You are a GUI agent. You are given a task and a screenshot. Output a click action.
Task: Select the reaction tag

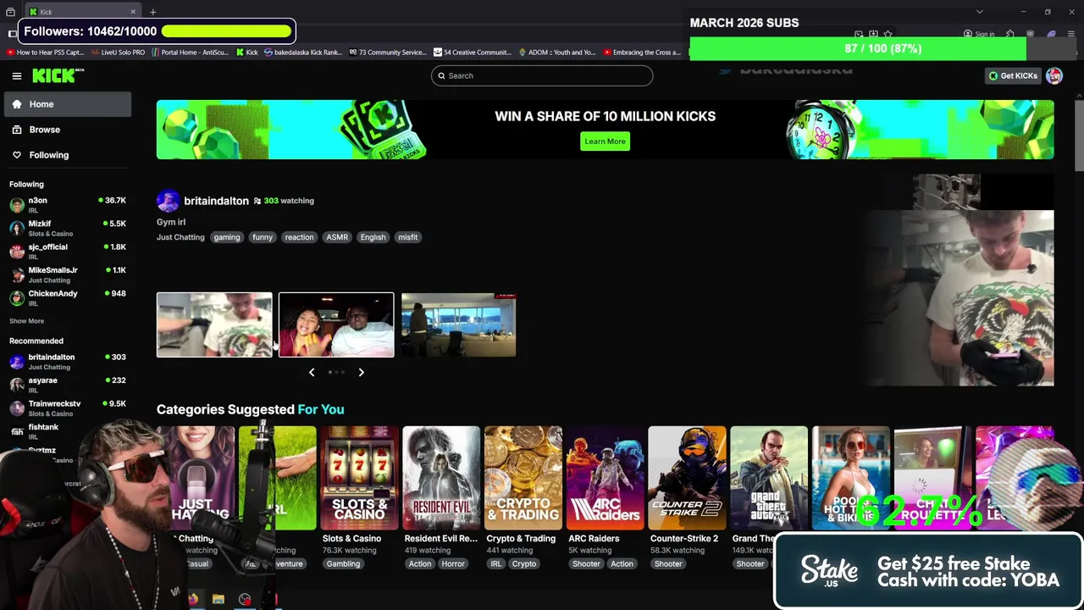299,237
